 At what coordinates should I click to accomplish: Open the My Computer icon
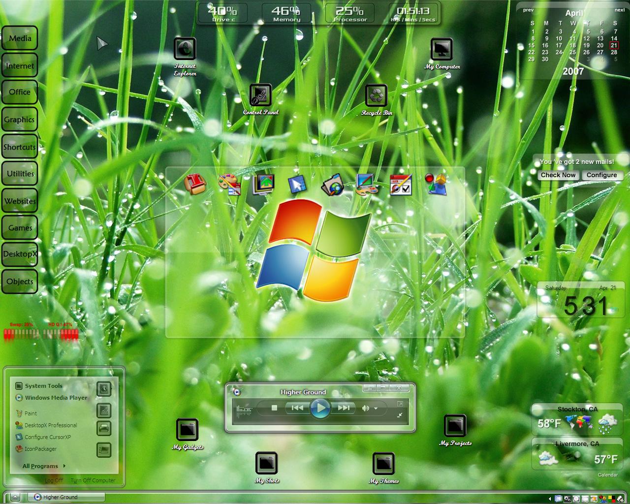441,50
